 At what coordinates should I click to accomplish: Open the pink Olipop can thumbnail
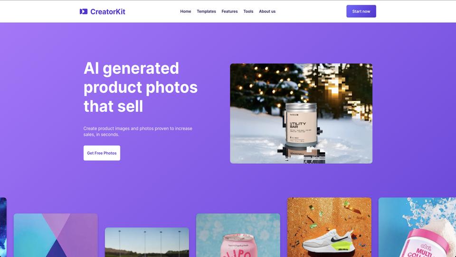pos(238,235)
